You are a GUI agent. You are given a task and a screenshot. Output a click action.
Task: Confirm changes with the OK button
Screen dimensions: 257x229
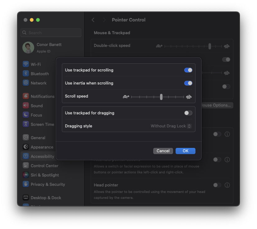pyautogui.click(x=185, y=151)
